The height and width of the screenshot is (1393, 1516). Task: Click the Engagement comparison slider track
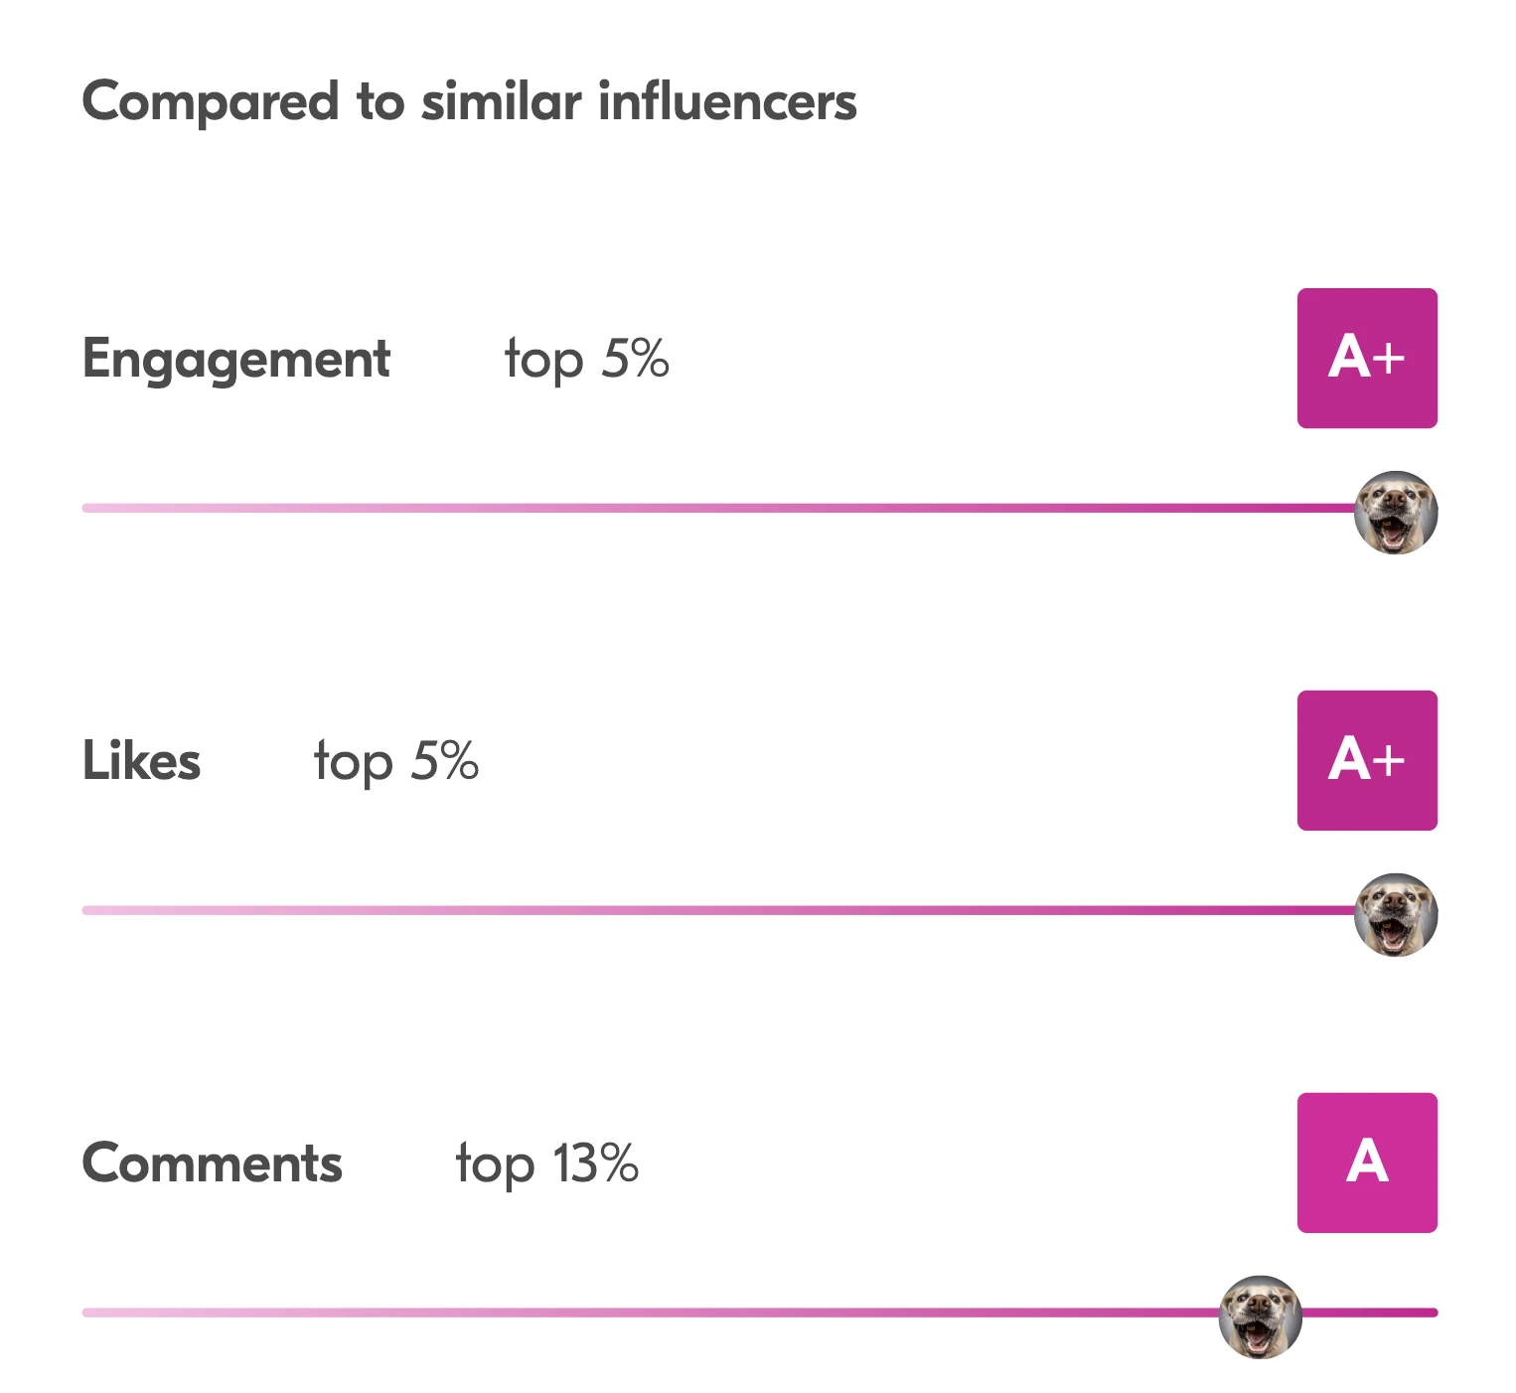tap(715, 509)
